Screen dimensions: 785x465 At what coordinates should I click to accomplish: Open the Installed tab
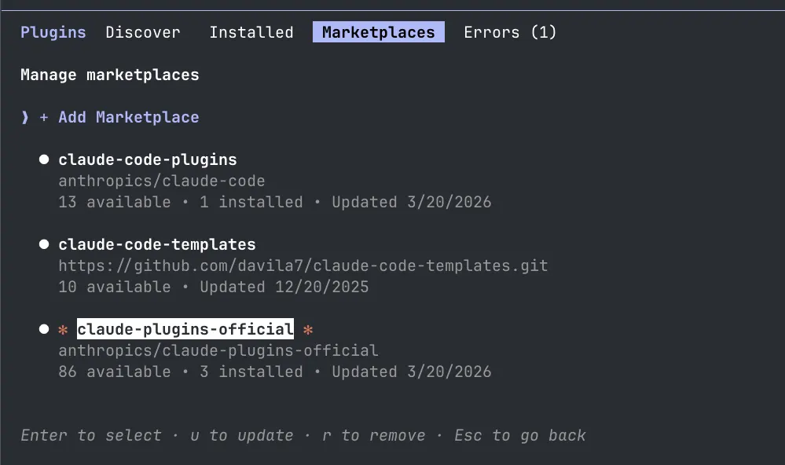tap(251, 32)
